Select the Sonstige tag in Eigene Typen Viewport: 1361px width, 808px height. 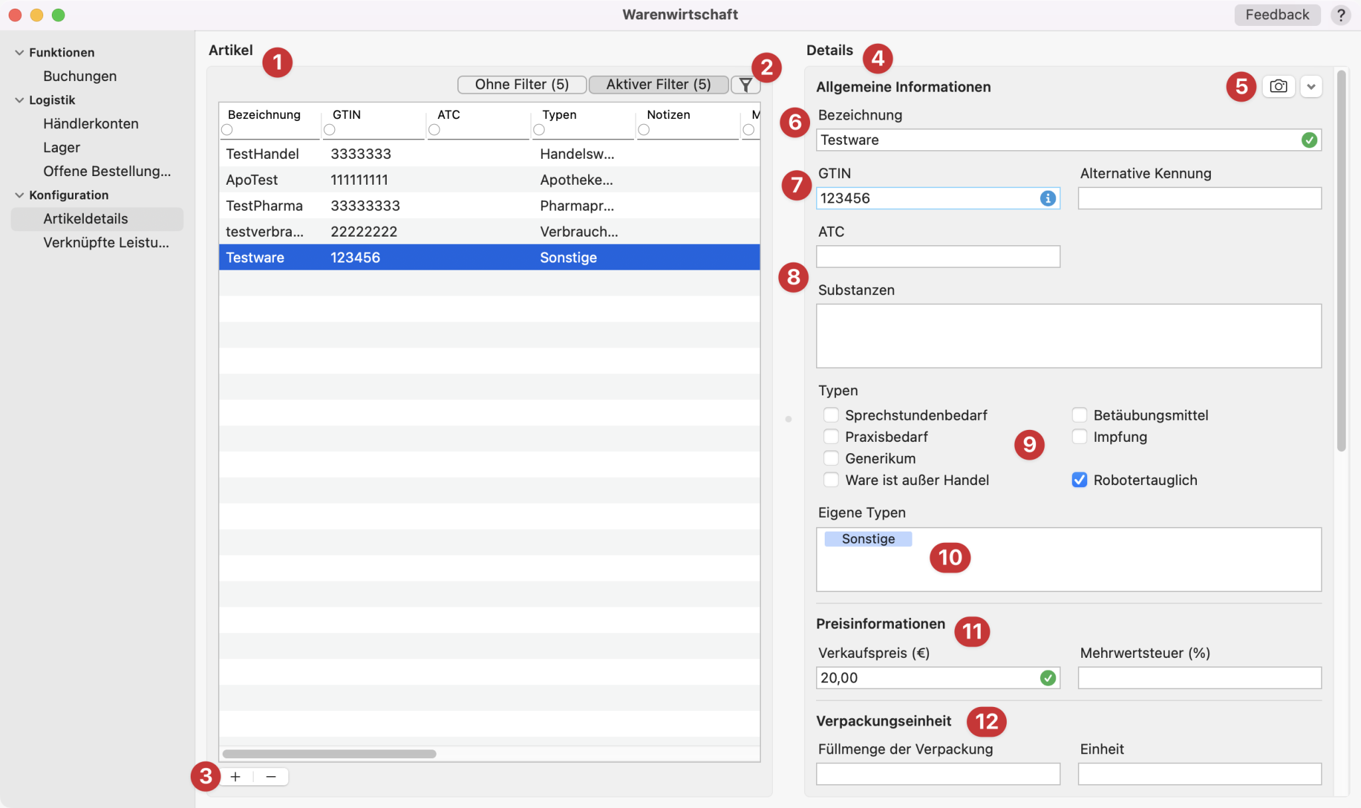tap(868, 539)
